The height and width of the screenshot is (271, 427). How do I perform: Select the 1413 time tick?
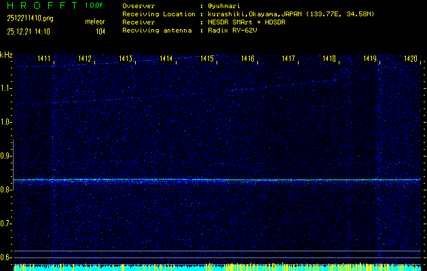tap(126, 60)
